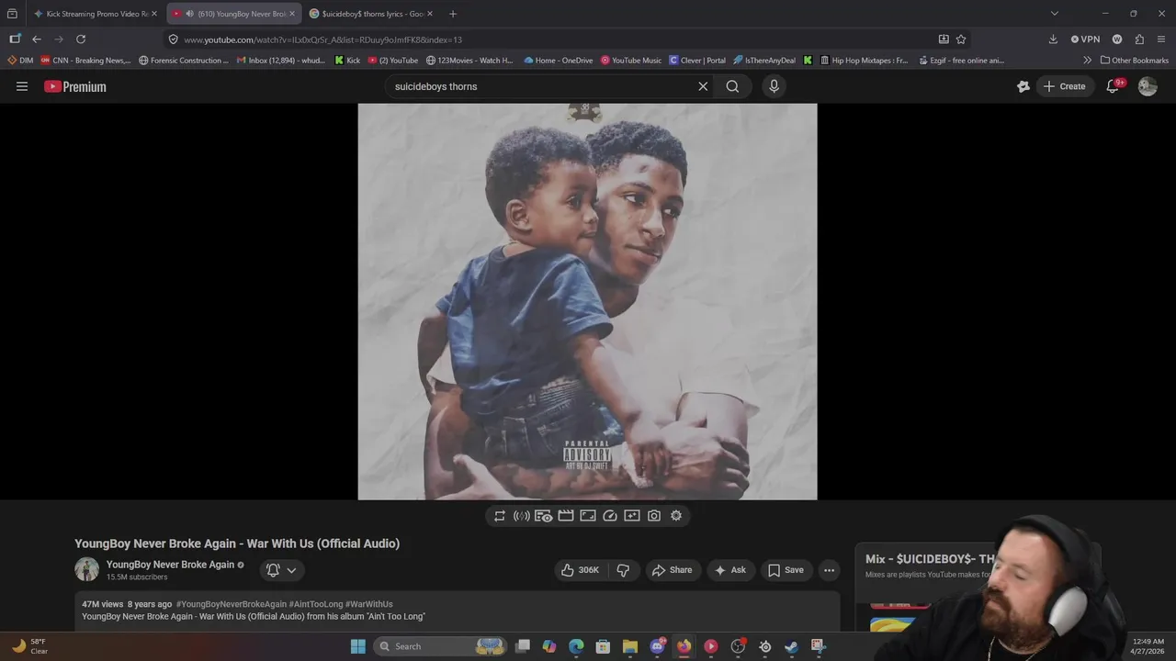Open the Hip Hop Mixtapes bookmark
1176x661 pixels.
click(862, 61)
